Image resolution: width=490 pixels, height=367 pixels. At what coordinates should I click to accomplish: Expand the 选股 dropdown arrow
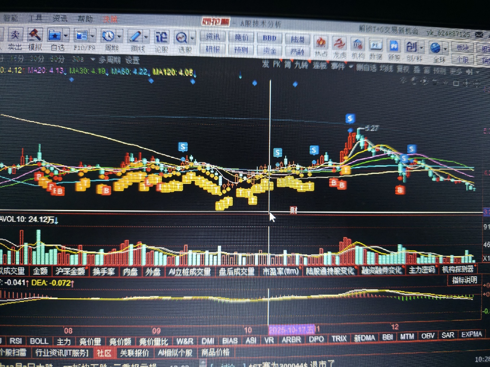coord(192,38)
